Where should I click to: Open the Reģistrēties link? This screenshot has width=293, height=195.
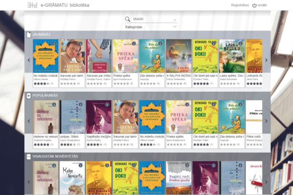point(240,5)
